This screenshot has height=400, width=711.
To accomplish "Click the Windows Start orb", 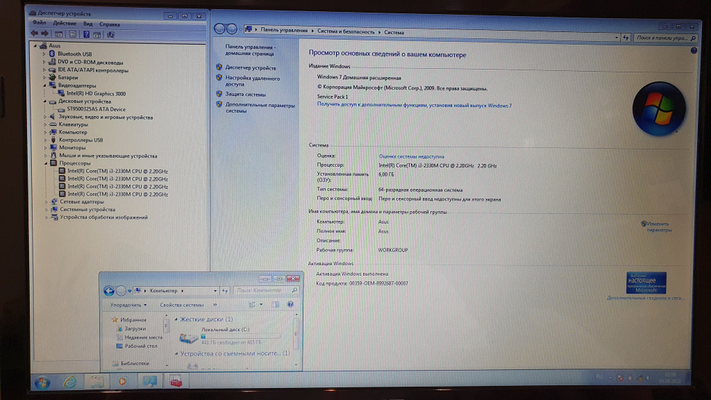I will pos(42,383).
